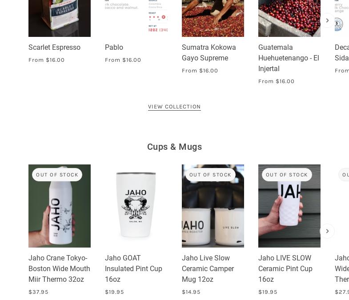Screen dimensions: 349x300
Task: Open the View Collection link
Action: [174, 107]
